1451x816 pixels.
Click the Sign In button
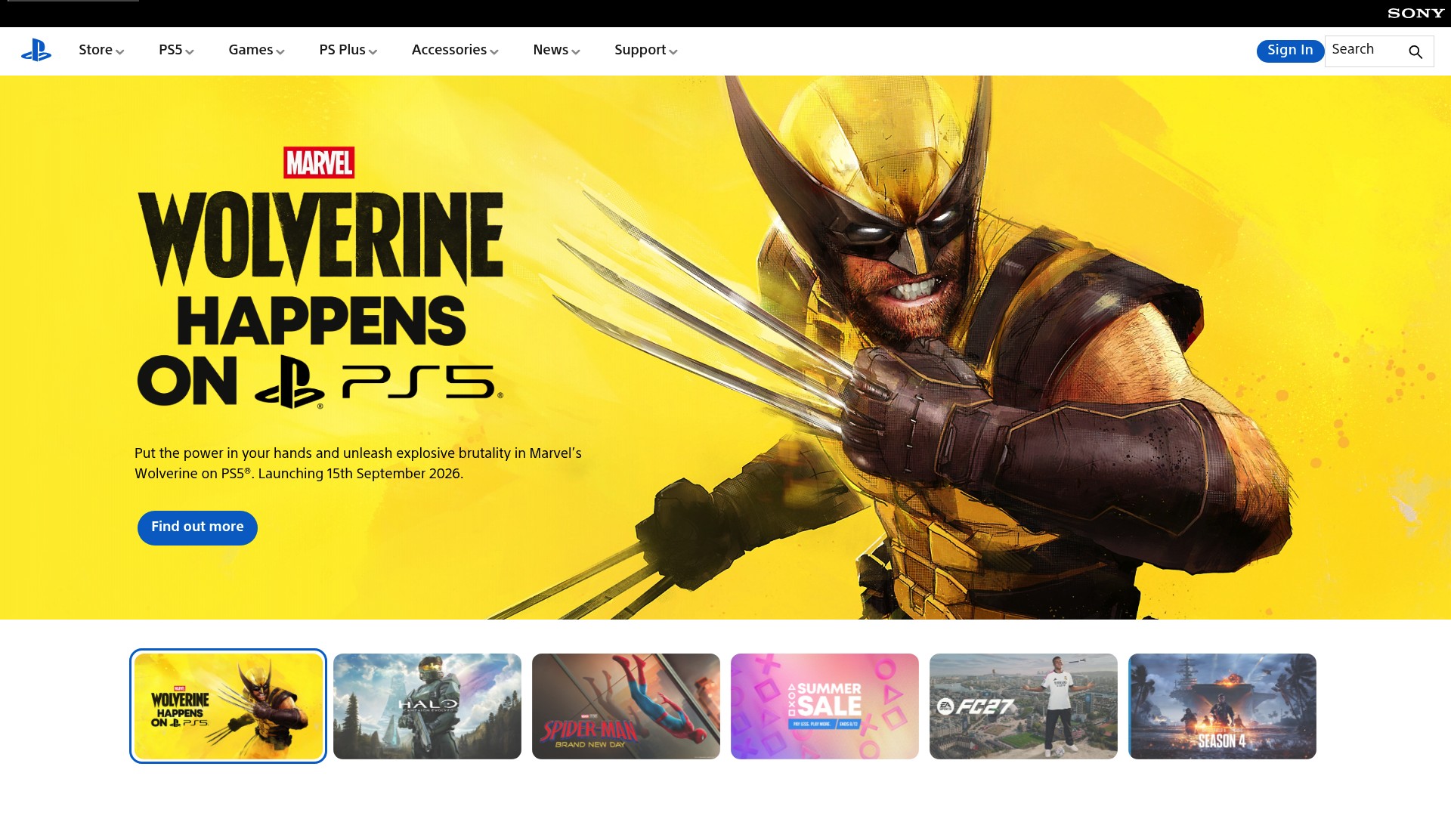pyautogui.click(x=1290, y=51)
